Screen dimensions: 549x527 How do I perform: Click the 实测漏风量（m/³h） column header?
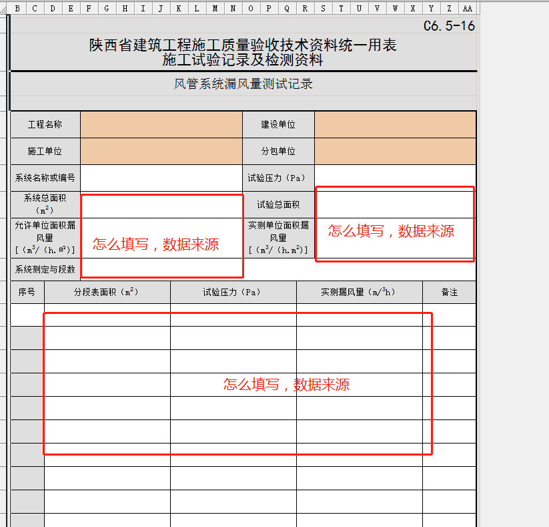[360, 292]
